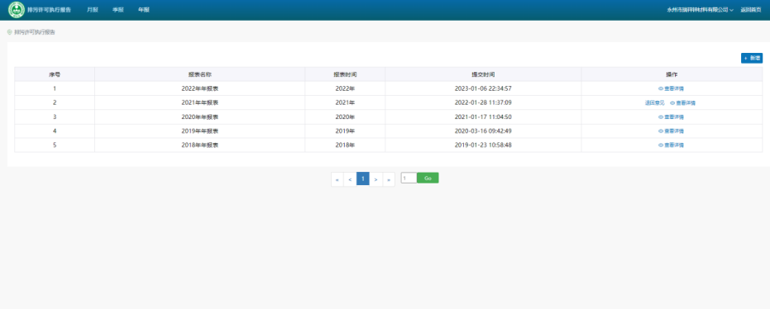Click the breadcrumb location pin icon
The width and height of the screenshot is (770, 309).
[9, 32]
